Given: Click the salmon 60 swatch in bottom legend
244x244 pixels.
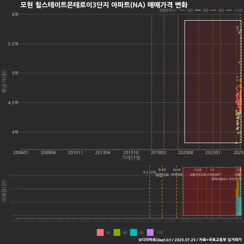Looking at the screenshot, I should tap(101, 233).
